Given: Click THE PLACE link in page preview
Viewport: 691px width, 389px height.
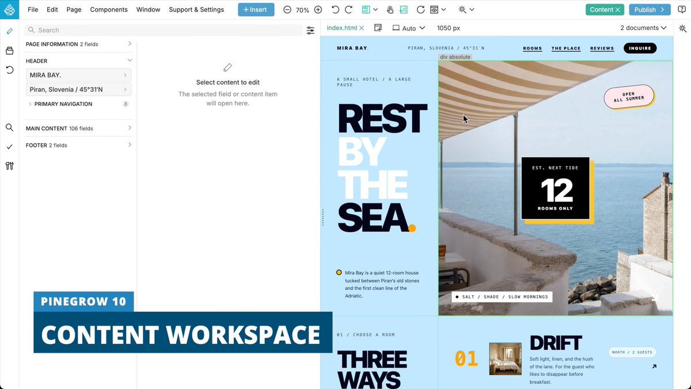Looking at the screenshot, I should point(566,48).
